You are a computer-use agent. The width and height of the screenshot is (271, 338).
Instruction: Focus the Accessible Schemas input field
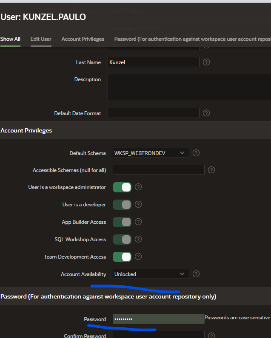click(158, 170)
